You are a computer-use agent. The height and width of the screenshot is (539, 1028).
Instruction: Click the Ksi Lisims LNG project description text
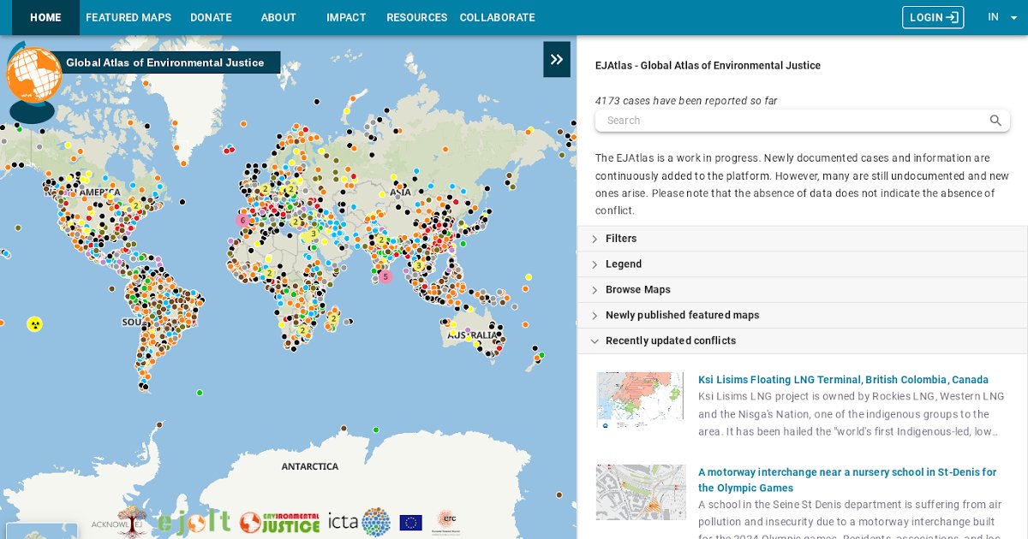(x=852, y=414)
